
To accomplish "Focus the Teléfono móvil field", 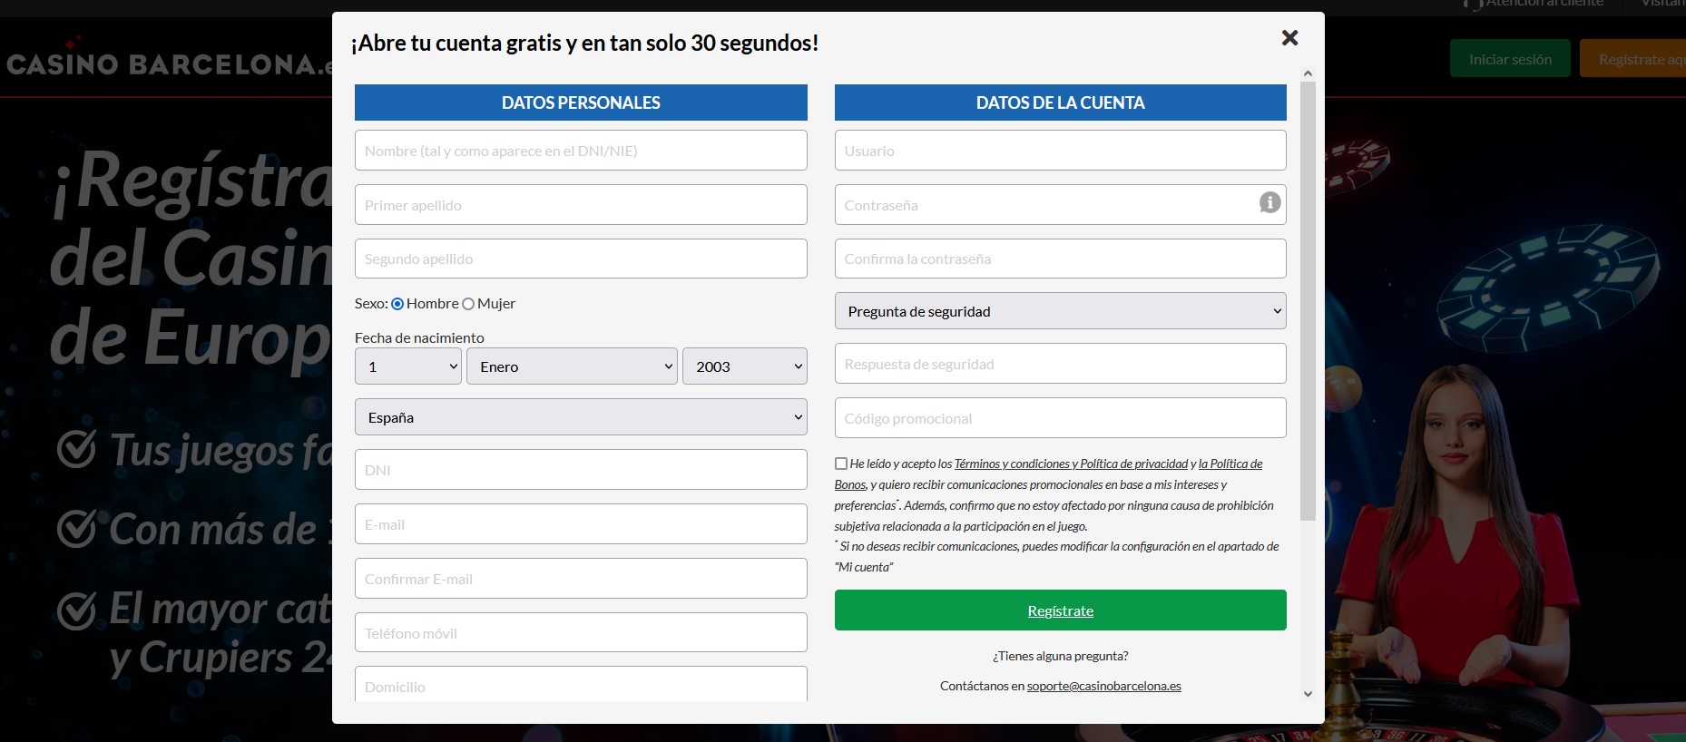I will [x=581, y=632].
